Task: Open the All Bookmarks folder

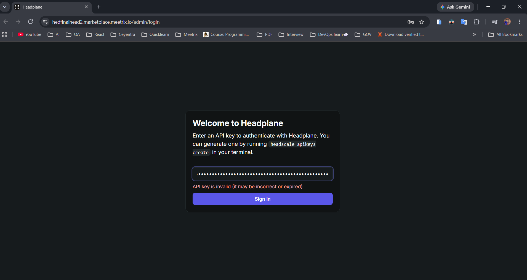Action: click(505, 34)
